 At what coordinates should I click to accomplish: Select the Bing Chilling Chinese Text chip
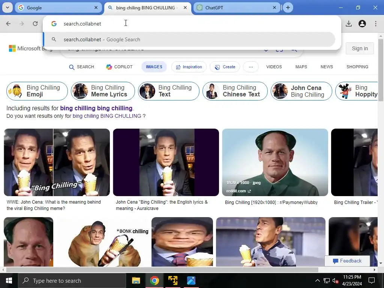pyautogui.click(x=235, y=91)
